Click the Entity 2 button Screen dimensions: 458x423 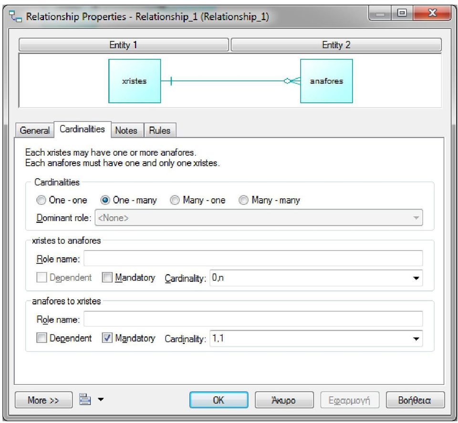point(336,45)
